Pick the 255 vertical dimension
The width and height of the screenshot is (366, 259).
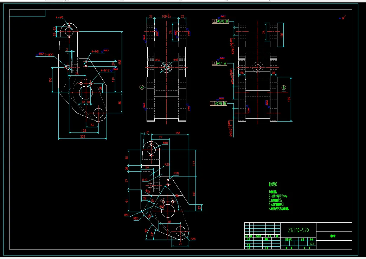(x=120, y=62)
